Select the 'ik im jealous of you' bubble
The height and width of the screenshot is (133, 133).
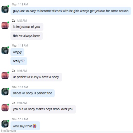27,27
